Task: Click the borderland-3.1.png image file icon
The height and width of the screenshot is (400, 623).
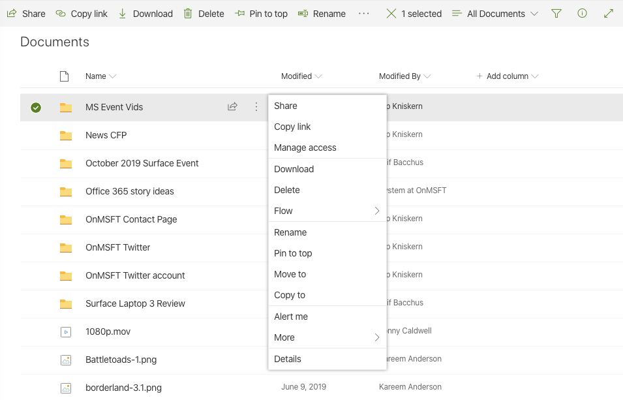Action: tap(66, 388)
